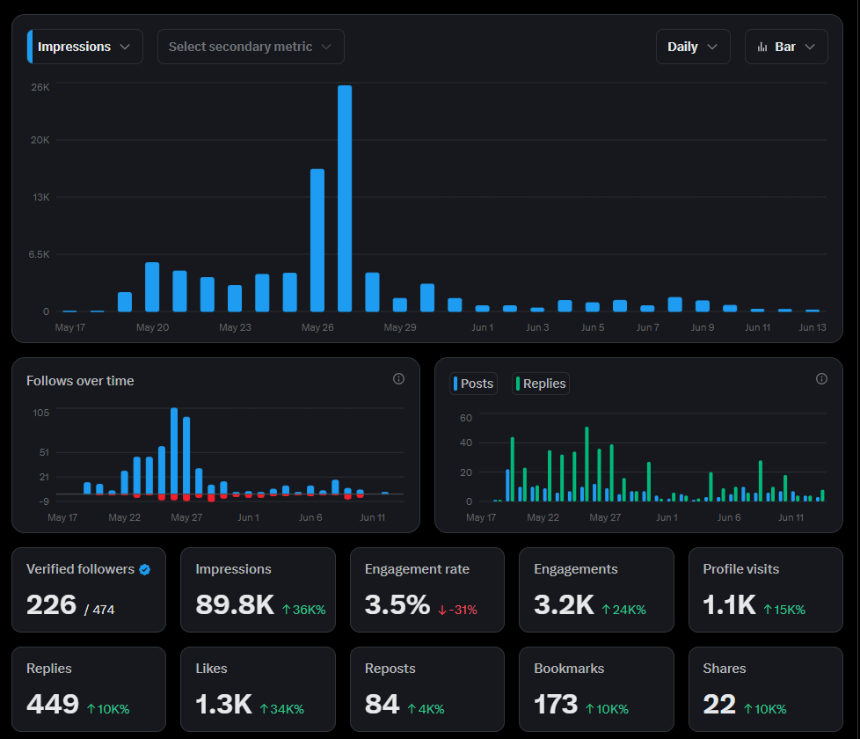Click the info icon in Follows over time
This screenshot has height=739, width=860.
tap(398, 378)
